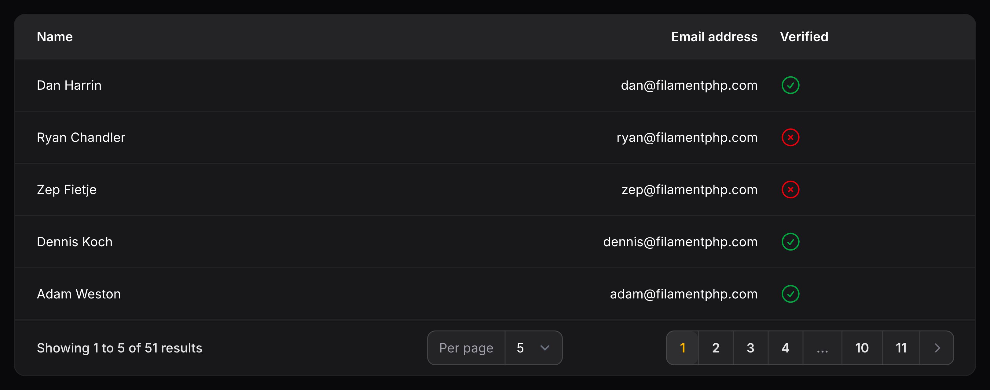Click Dennis Koch's green verified check icon
The width and height of the screenshot is (990, 390).
point(790,242)
